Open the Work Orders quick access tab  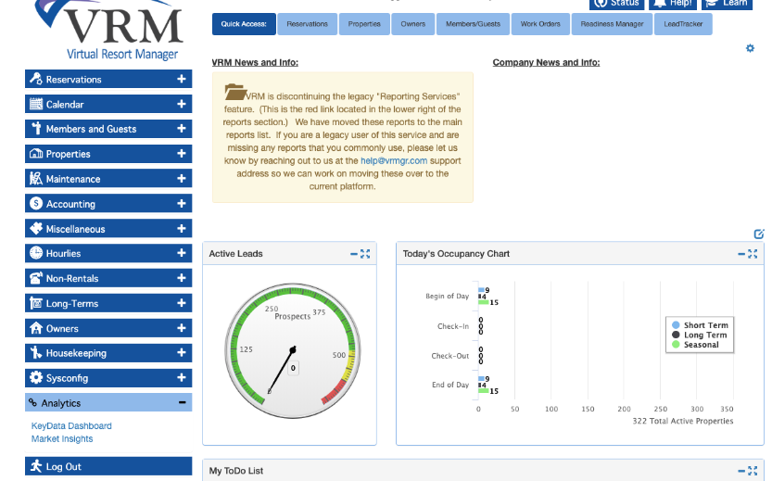click(540, 24)
